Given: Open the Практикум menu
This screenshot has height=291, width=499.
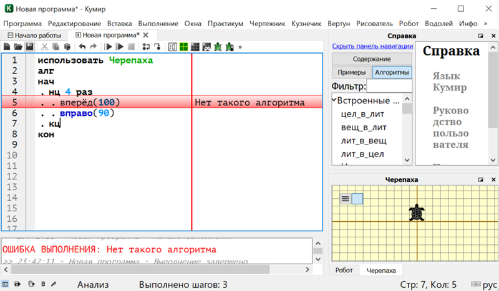Looking at the screenshot, I should pyautogui.click(x=225, y=24).
